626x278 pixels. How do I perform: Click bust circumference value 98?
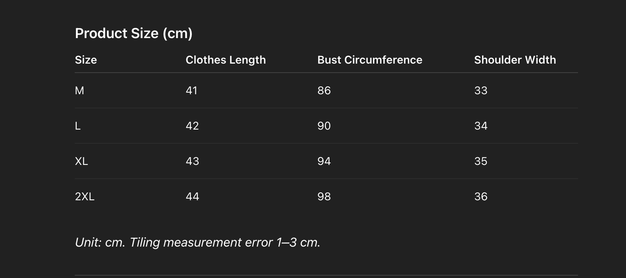(324, 197)
